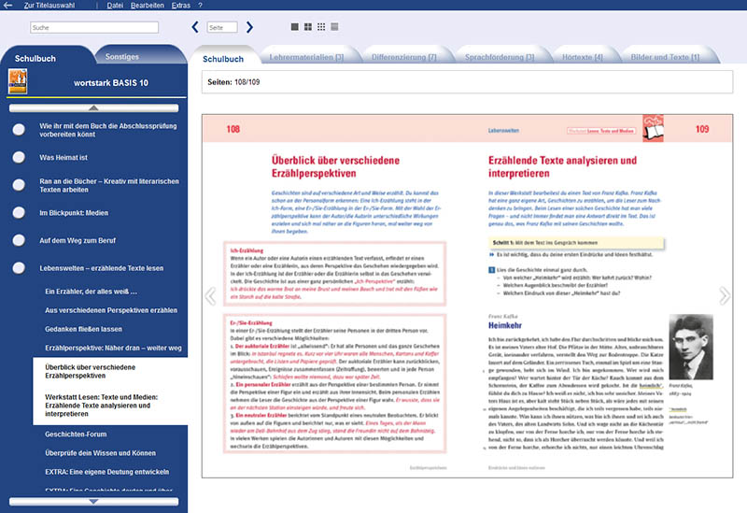The image size is (747, 513).
Task: Open subsection 'Ein Erzähler, der alles weiß ...'
Action: (x=91, y=292)
